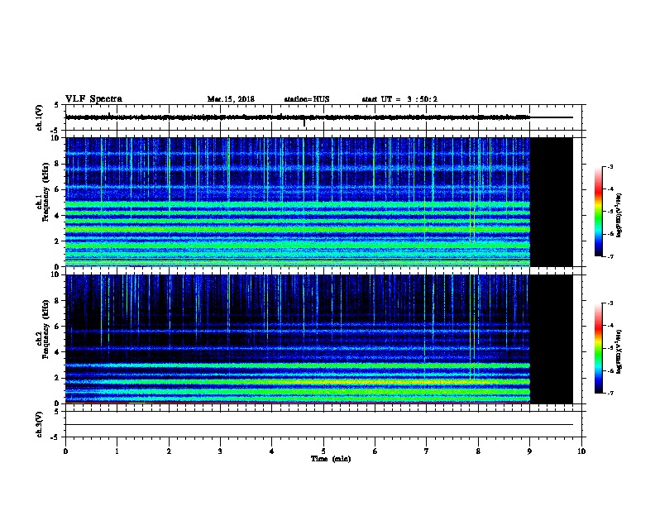
Task: Click the ch.1 color bar "log(PSD)" label
Action: pyautogui.click(x=619, y=215)
